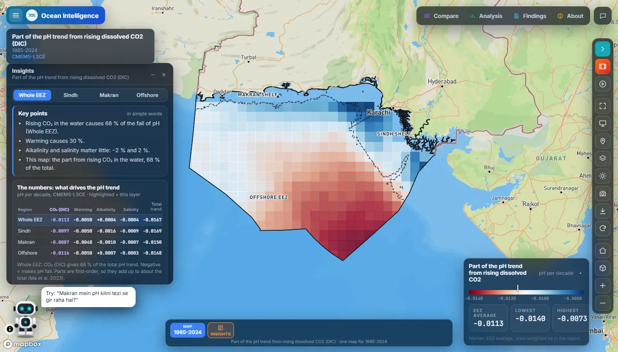This screenshot has width=618, height=352.
Task: Open the Compare menu item
Action: point(441,16)
